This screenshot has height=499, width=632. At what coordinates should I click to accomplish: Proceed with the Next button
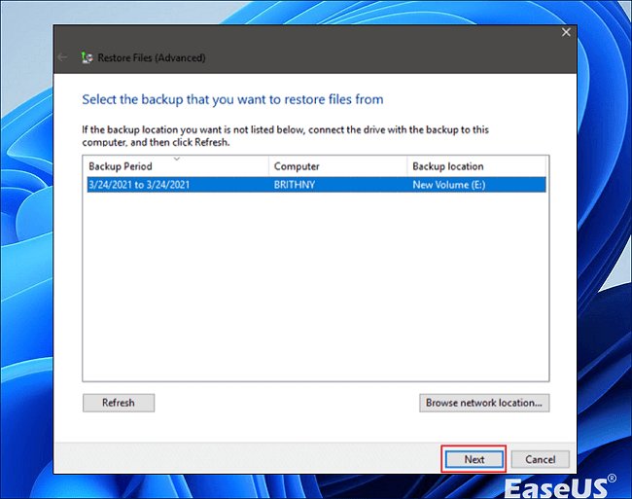(x=474, y=459)
